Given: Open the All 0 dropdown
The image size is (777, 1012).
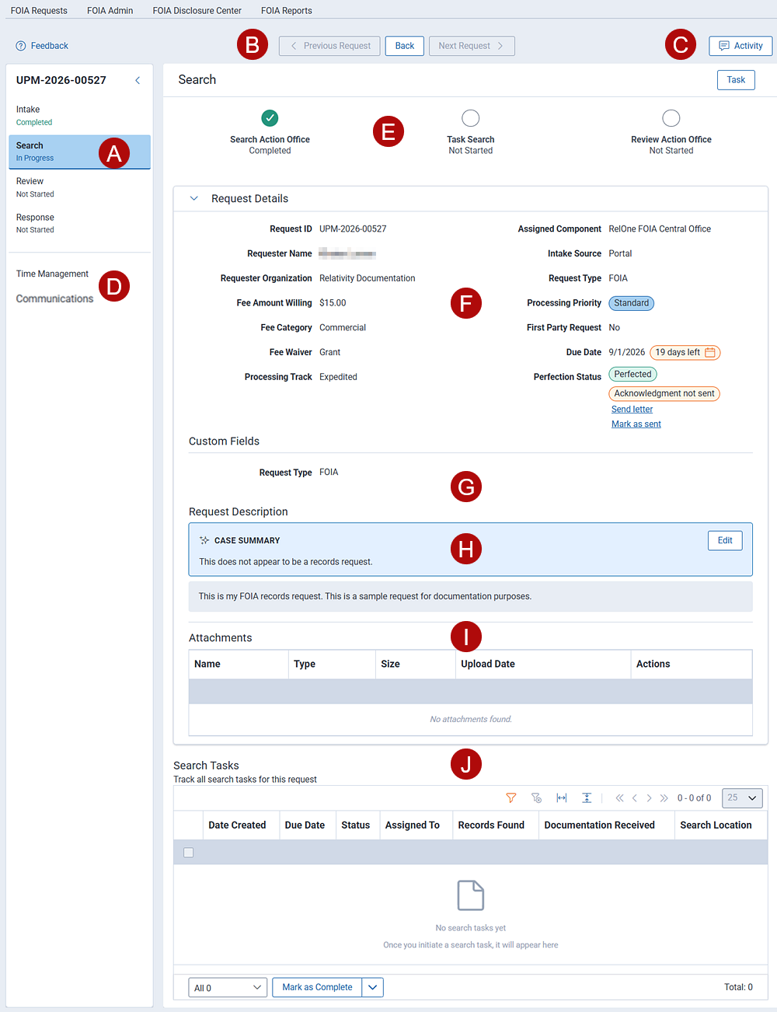Looking at the screenshot, I should [x=228, y=988].
